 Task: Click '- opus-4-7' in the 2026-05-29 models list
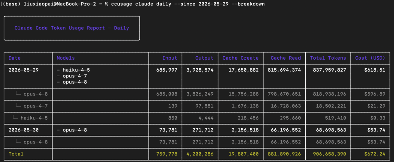pyautogui.click(x=72, y=76)
